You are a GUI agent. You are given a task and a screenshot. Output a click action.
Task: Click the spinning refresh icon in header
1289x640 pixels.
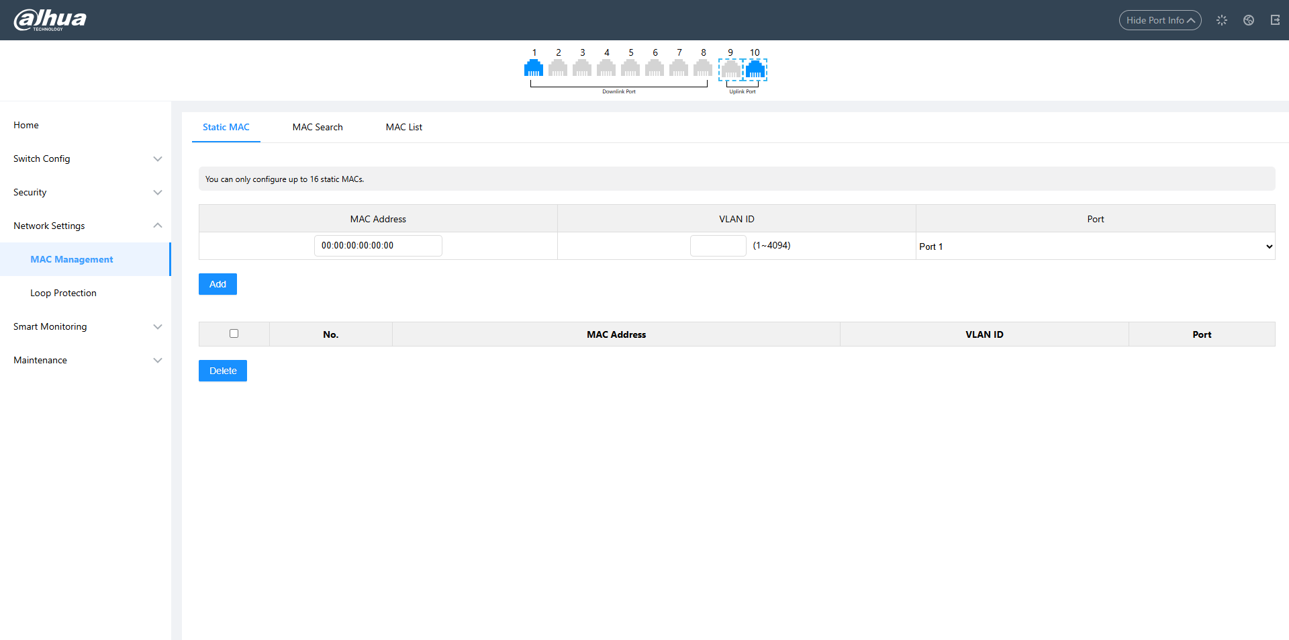tap(1222, 20)
